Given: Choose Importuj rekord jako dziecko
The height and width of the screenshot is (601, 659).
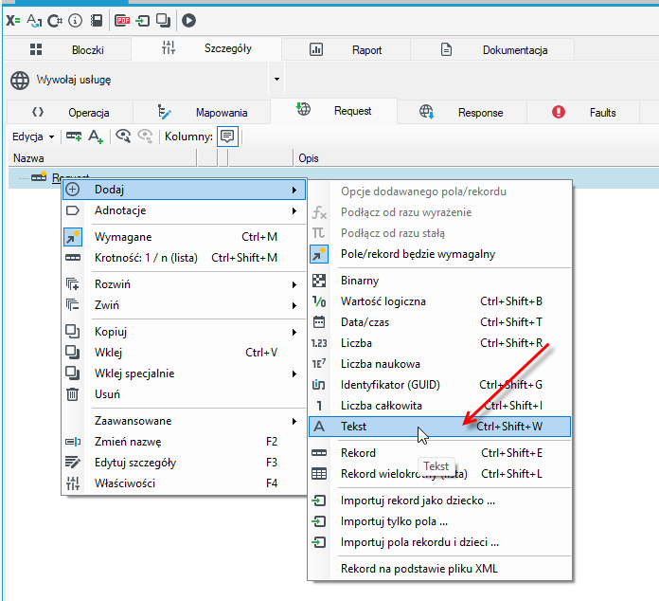Looking at the screenshot, I should point(439,501).
